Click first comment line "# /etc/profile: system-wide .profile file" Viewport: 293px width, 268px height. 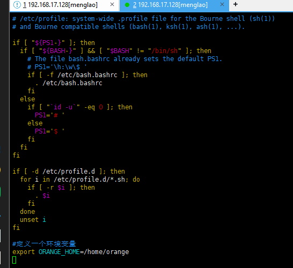tap(143, 19)
